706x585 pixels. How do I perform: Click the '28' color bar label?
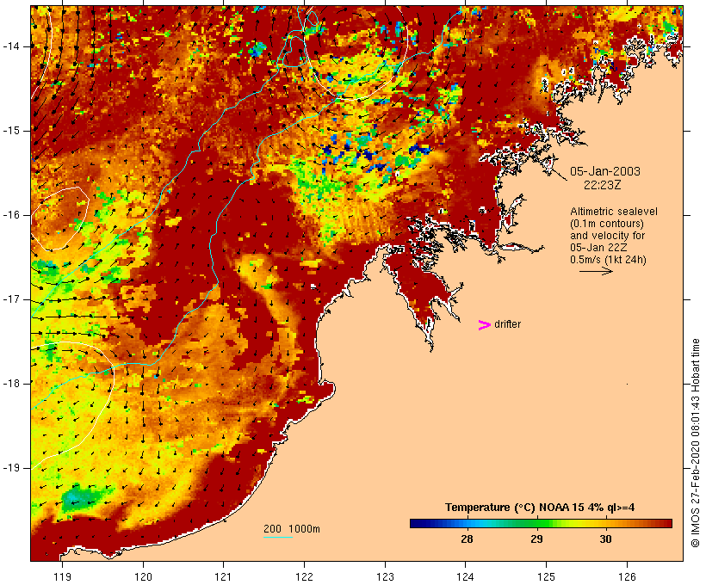[467, 539]
